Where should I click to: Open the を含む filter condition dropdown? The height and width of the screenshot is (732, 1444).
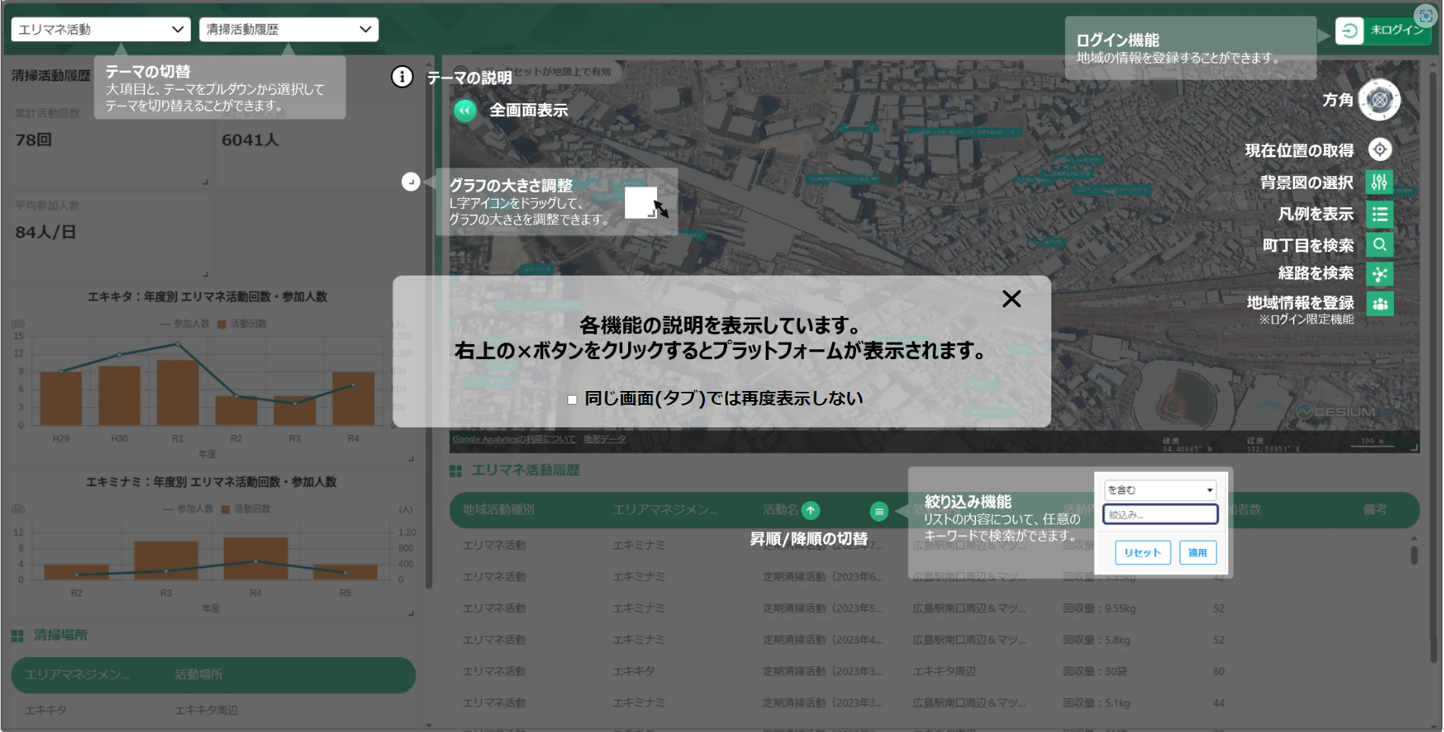pos(1160,490)
